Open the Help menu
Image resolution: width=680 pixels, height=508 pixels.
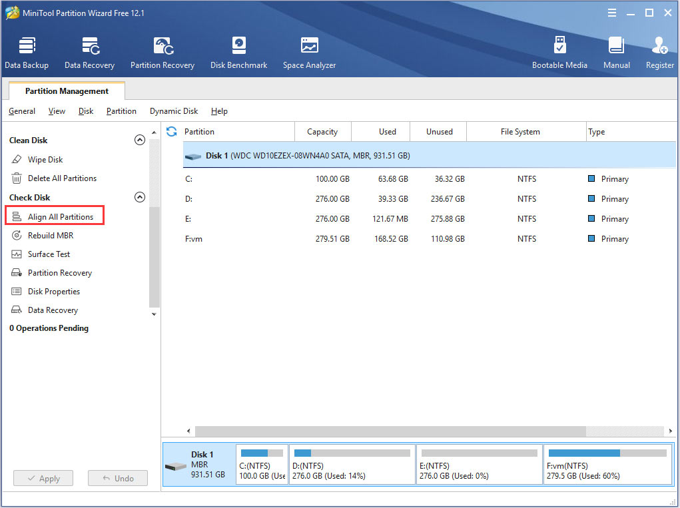point(219,111)
